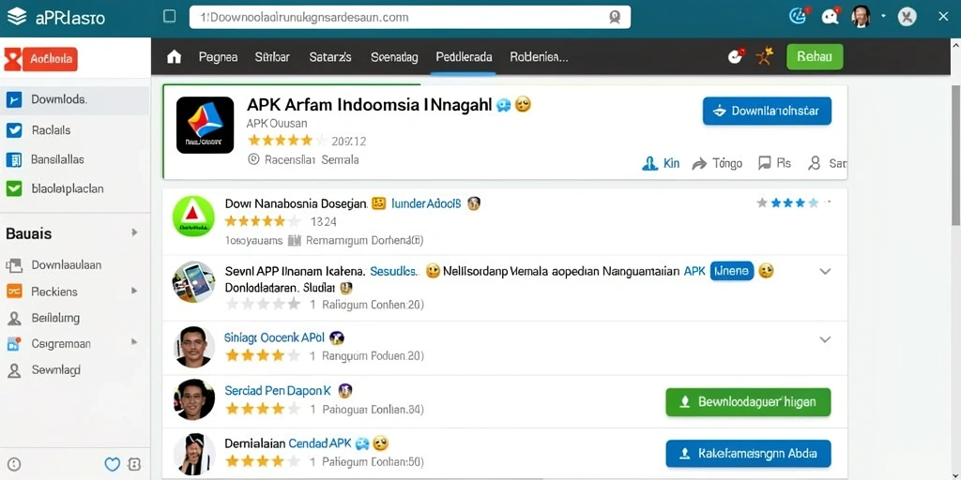Viewport: 961px width, 480px height.
Task: Open the Stirbar tab
Action: pos(272,57)
